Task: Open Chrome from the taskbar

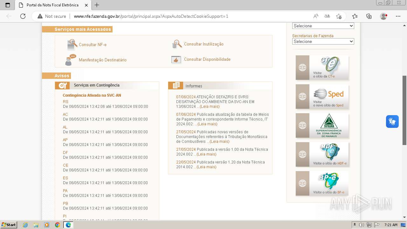Action: coord(57,225)
